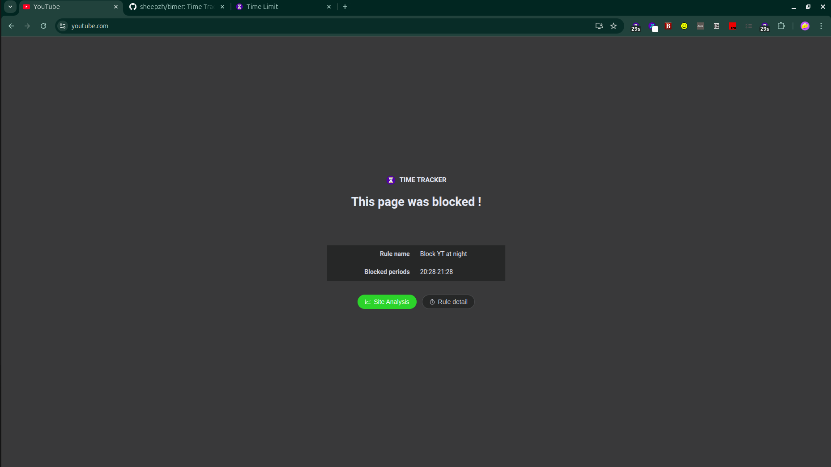The image size is (831, 467).
Task: Open the Aone extension
Action: tap(700, 26)
